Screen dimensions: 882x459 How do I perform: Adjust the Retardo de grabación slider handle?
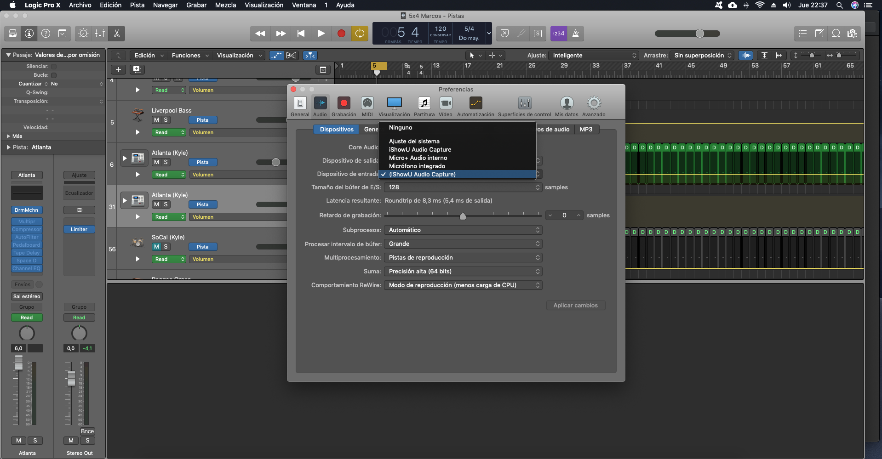tap(463, 216)
